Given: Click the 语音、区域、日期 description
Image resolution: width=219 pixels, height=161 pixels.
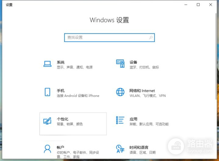Looking at the screenshot, I should tap(143, 153).
